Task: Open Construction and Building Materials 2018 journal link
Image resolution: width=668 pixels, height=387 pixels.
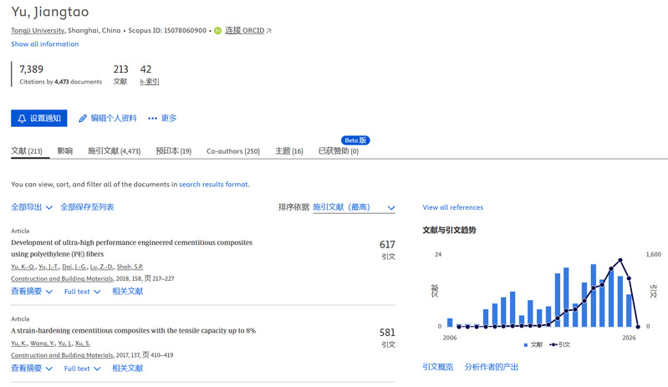Action: (62, 278)
